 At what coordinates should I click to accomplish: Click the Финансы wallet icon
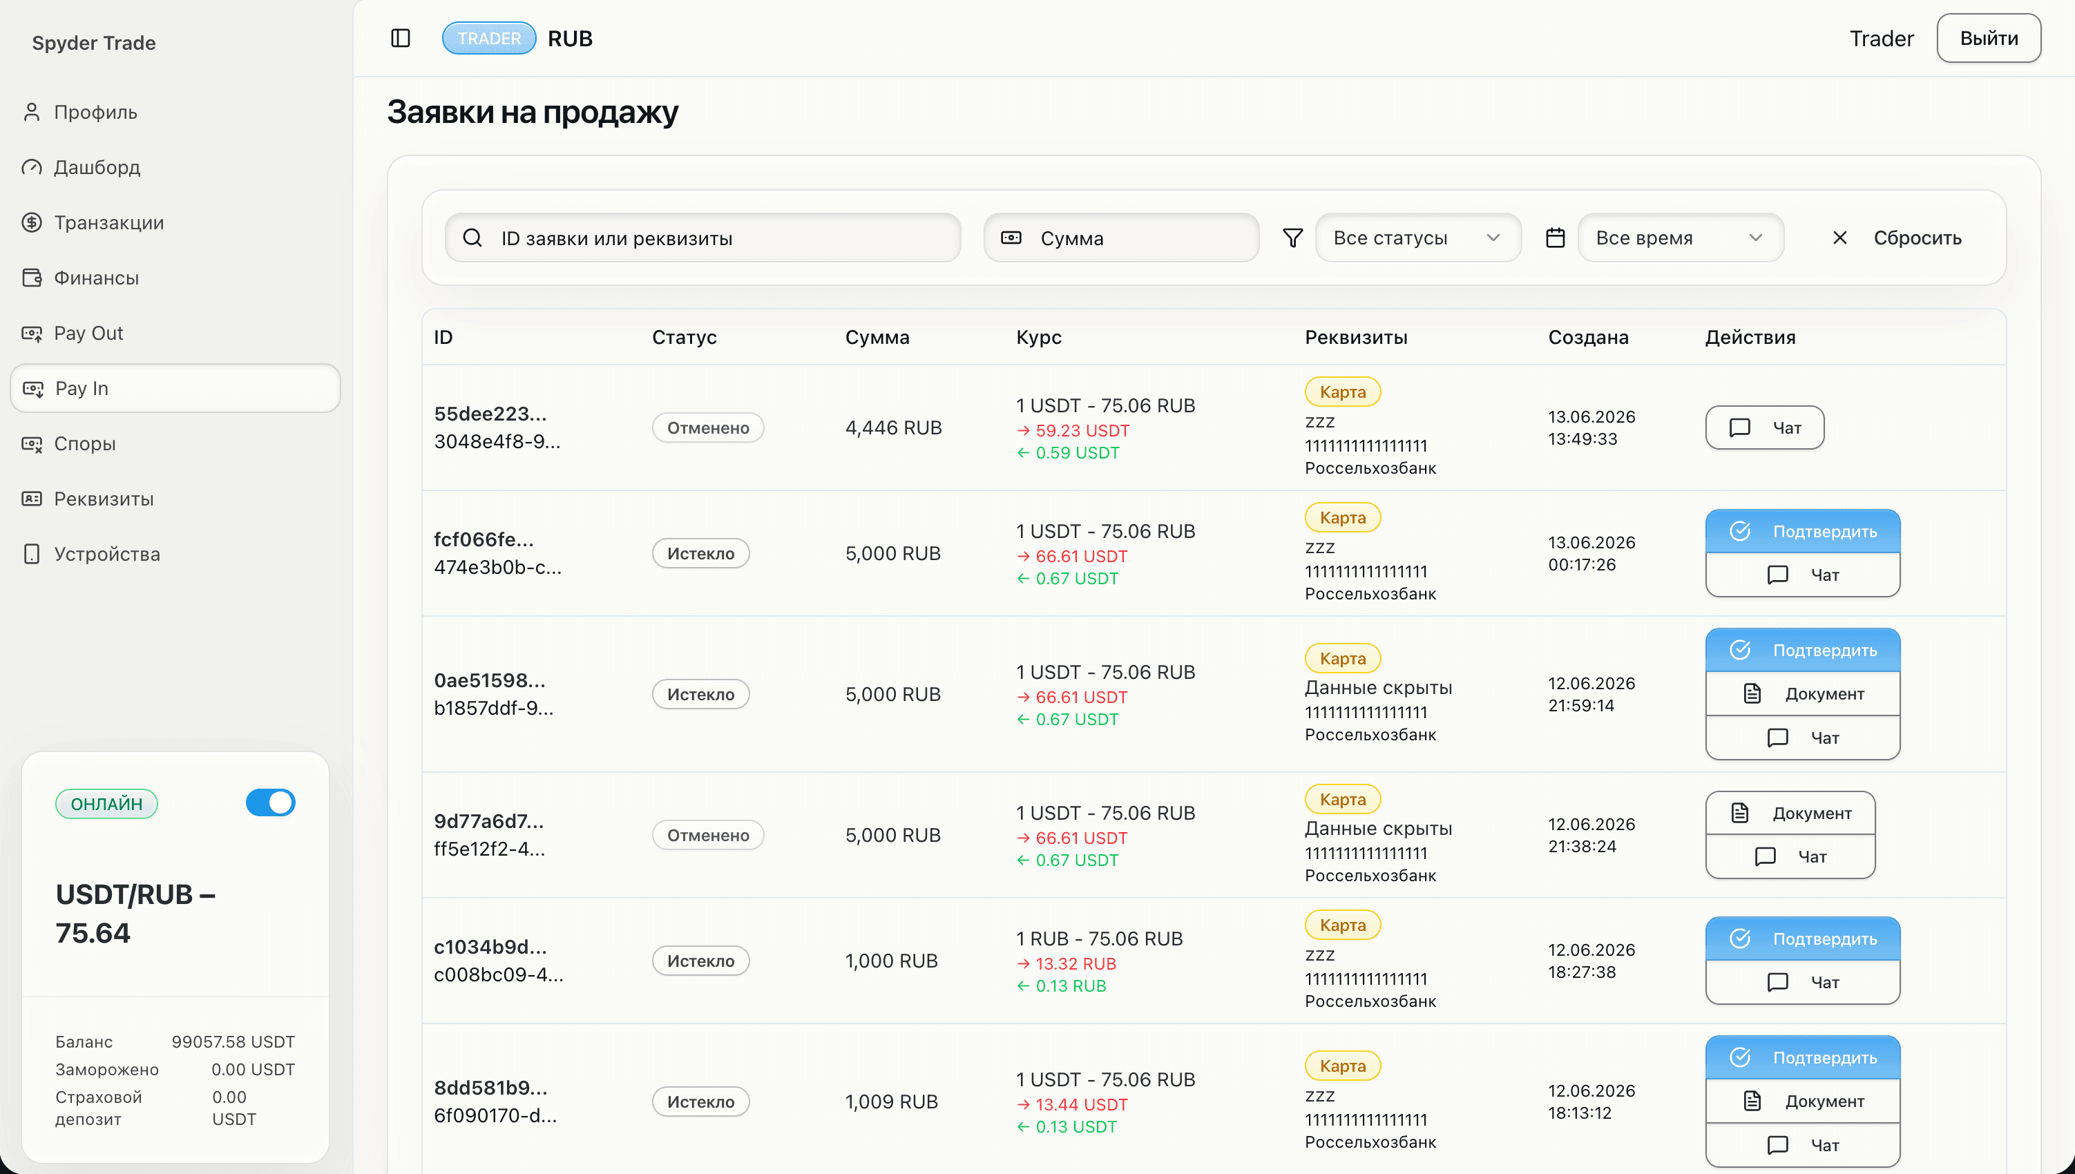click(x=32, y=278)
